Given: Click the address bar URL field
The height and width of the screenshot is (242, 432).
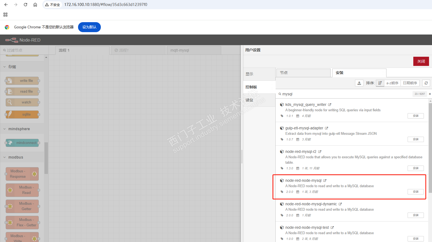Looking at the screenshot, I should [106, 5].
